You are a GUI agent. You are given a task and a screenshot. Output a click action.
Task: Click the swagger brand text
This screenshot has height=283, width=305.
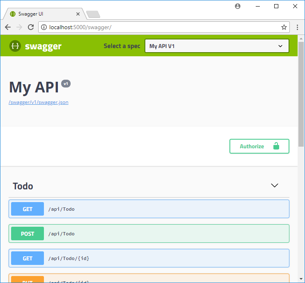coord(43,46)
